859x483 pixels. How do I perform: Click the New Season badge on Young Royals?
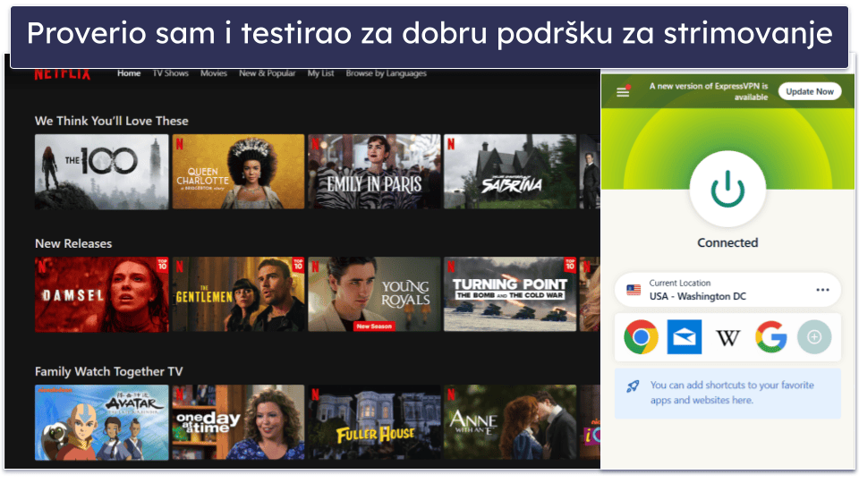point(374,326)
